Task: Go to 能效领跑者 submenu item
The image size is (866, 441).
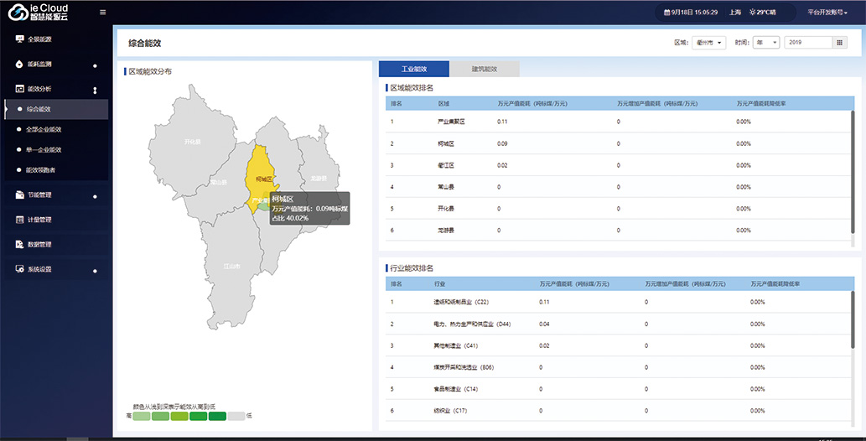Action: tap(41, 170)
